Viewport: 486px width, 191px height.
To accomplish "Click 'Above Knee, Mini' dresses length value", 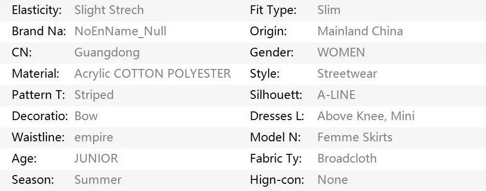I will click(x=366, y=116).
